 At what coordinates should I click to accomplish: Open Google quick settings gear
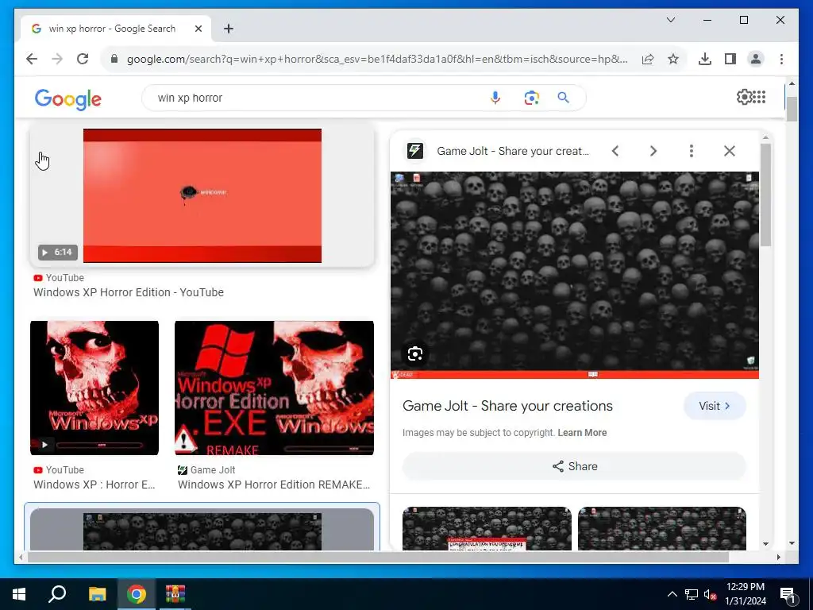744,97
